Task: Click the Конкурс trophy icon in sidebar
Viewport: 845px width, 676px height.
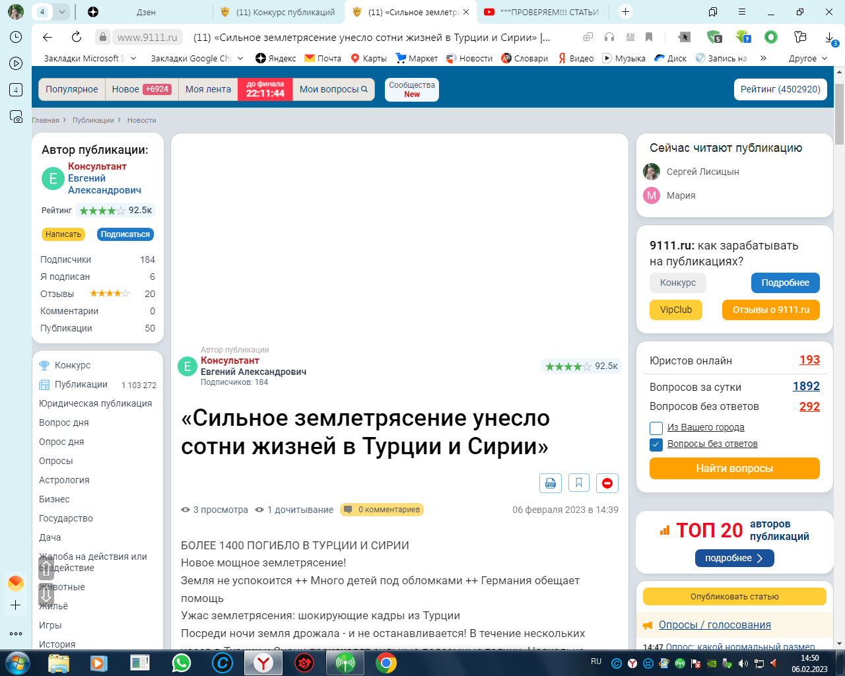Action: coord(43,365)
